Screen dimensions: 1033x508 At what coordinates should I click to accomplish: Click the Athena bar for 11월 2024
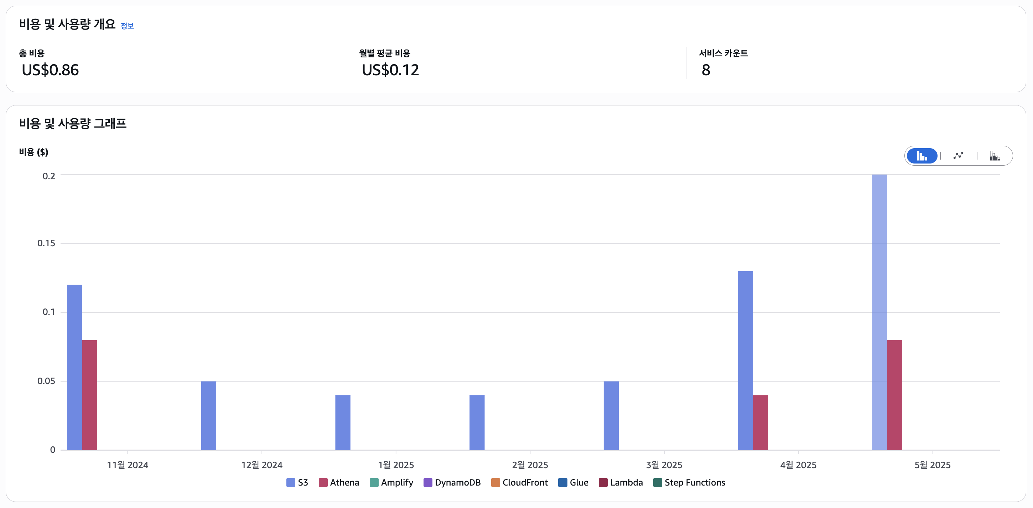click(89, 395)
